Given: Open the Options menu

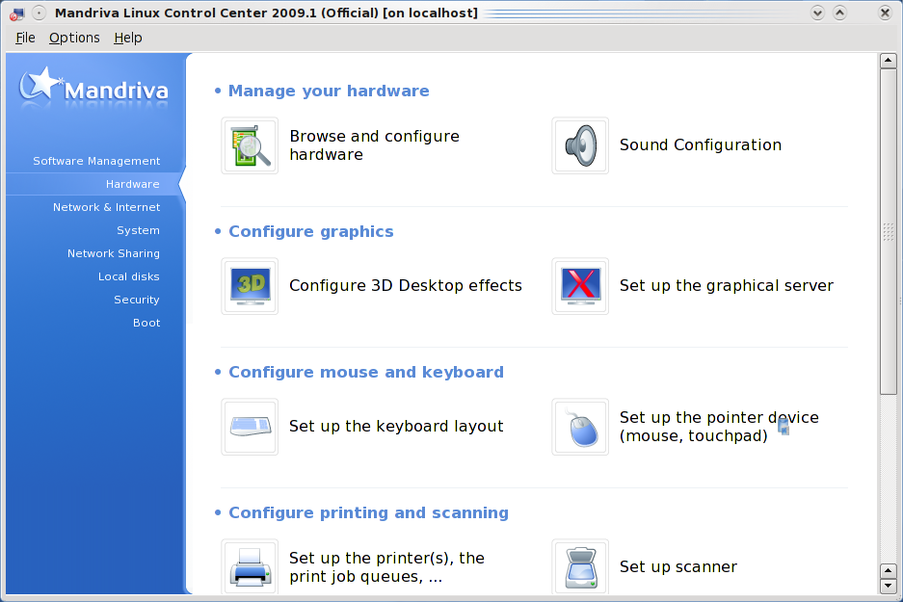Looking at the screenshot, I should 74,38.
